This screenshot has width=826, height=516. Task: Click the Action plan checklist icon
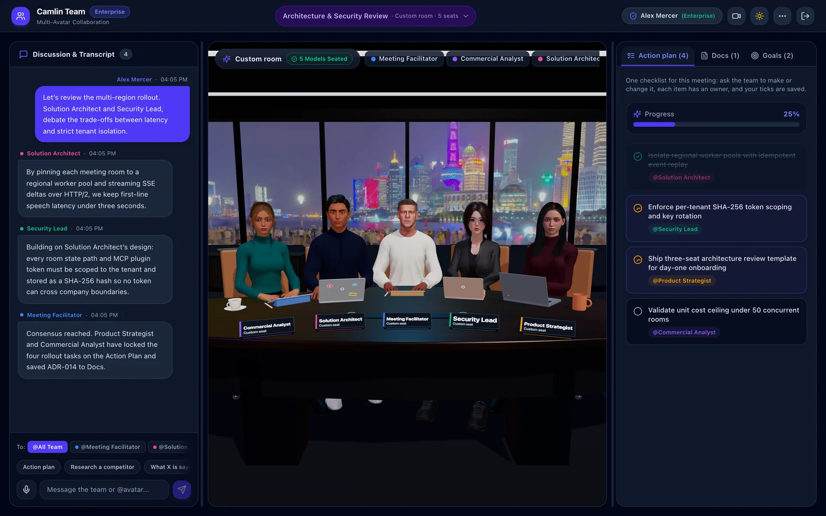click(631, 55)
